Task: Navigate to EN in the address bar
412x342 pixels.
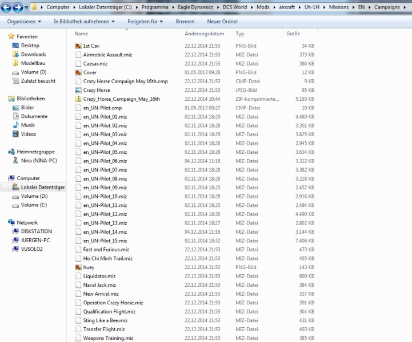Action: pyautogui.click(x=362, y=7)
